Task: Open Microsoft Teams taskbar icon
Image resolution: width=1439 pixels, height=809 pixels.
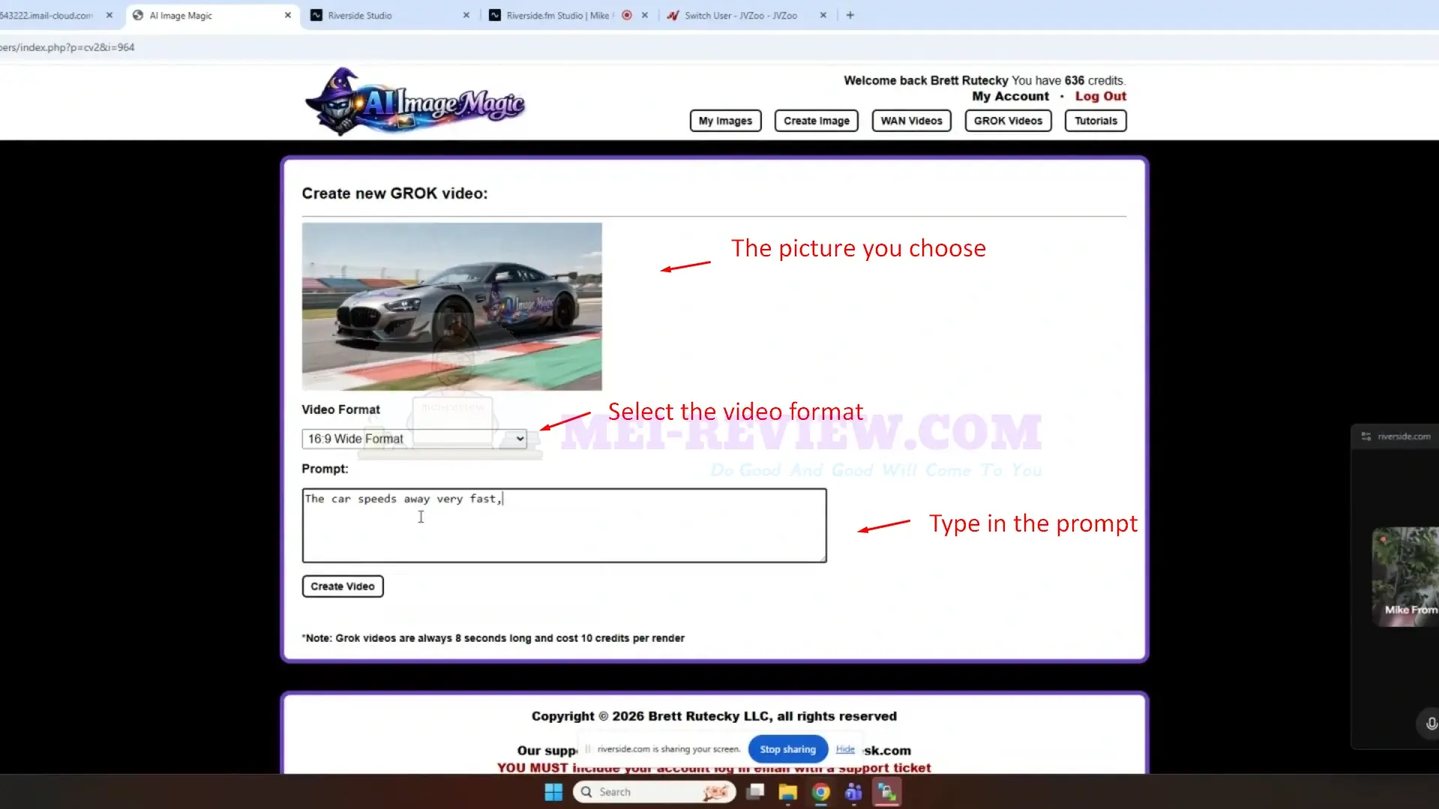Action: (x=853, y=792)
